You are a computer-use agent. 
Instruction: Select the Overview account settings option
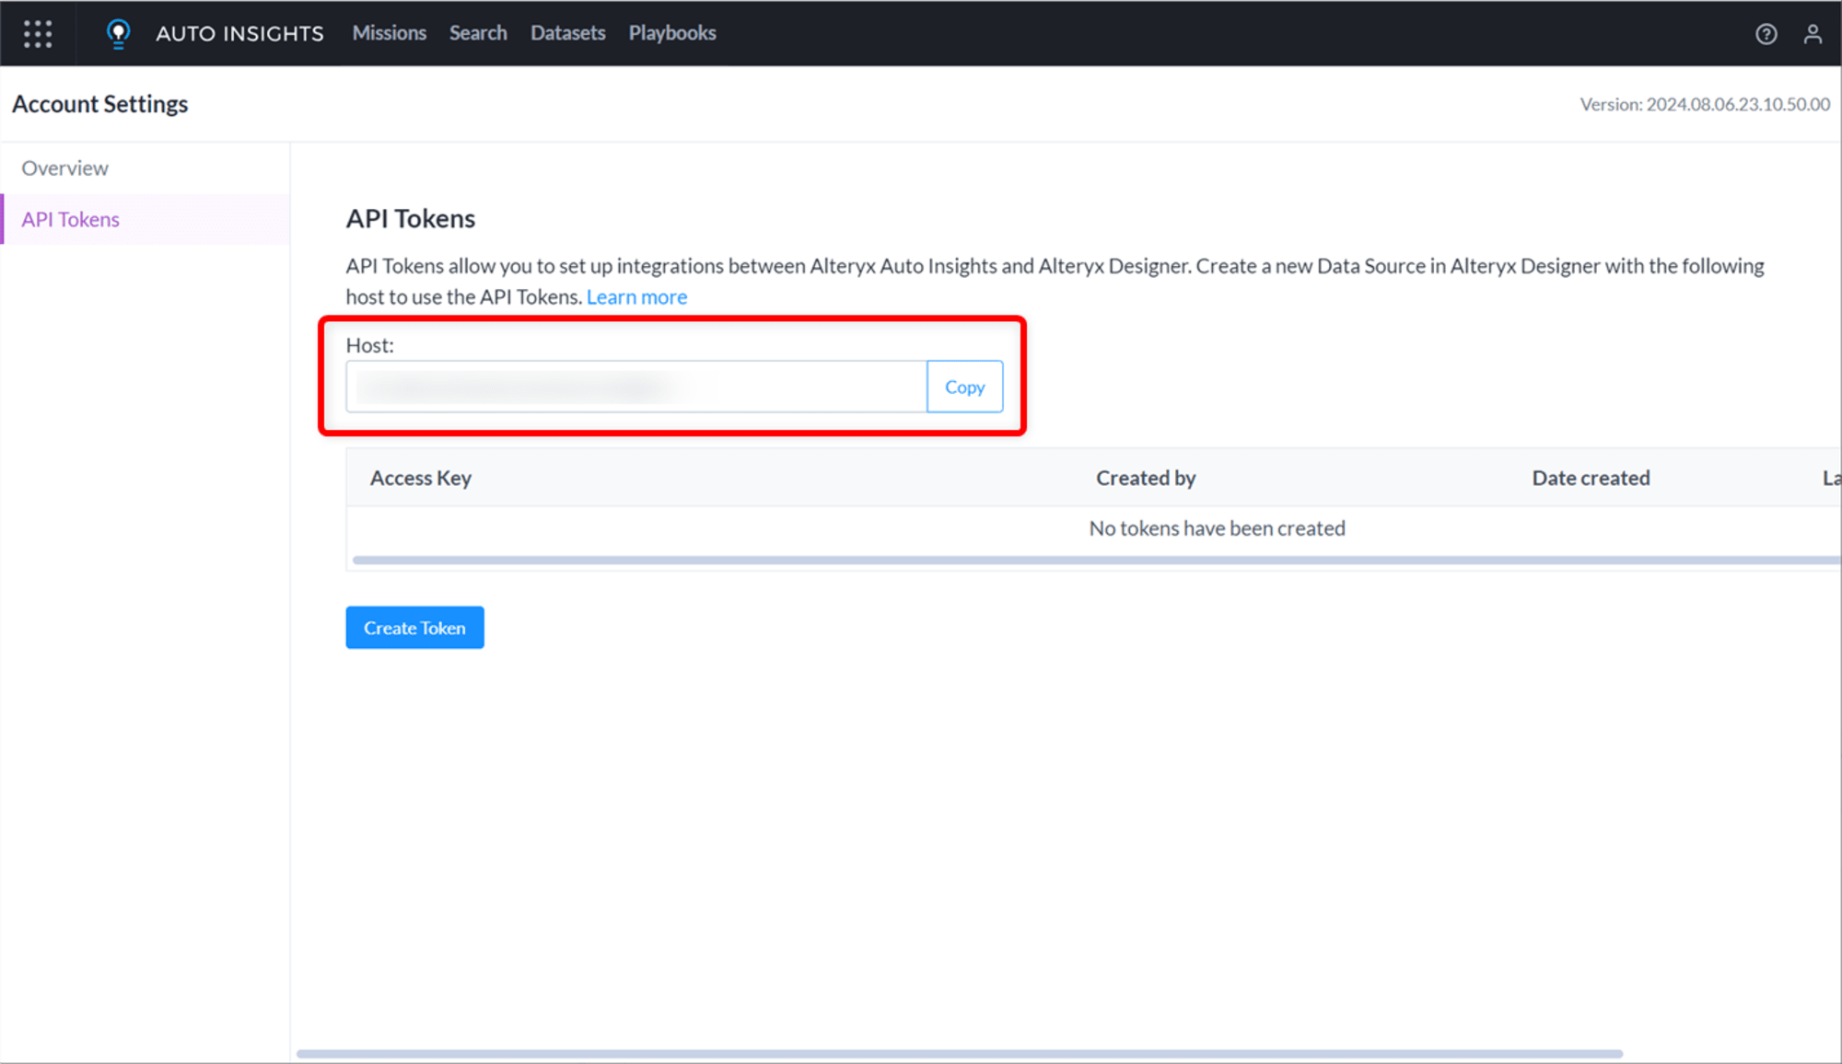64,168
